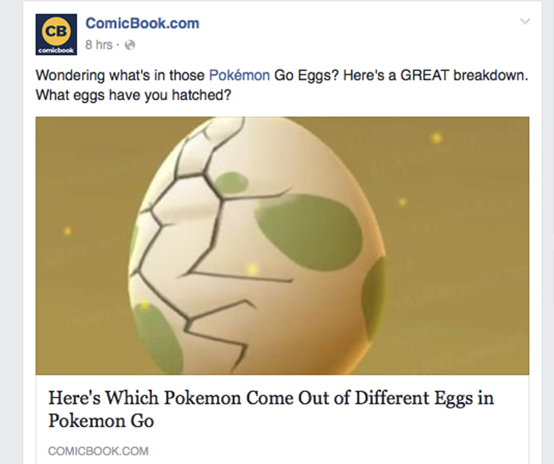Click the bright yellow sparkle at image top right
Image resolution: width=554 pixels, height=464 pixels.
point(436,138)
